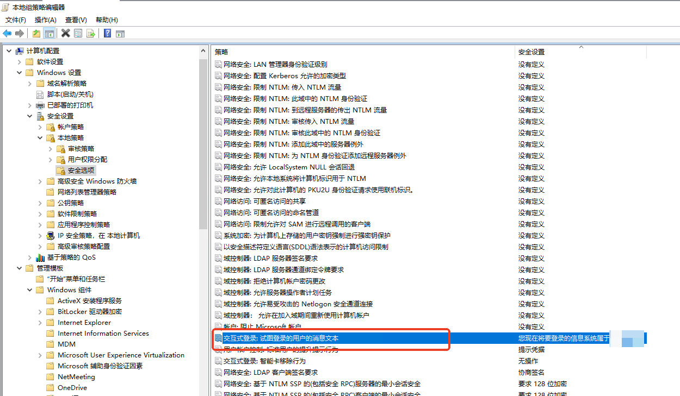Navigate back with the blue back arrow

pos(7,33)
